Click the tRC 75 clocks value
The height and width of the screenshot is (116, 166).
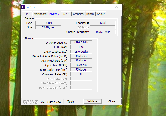click(x=81, y=69)
